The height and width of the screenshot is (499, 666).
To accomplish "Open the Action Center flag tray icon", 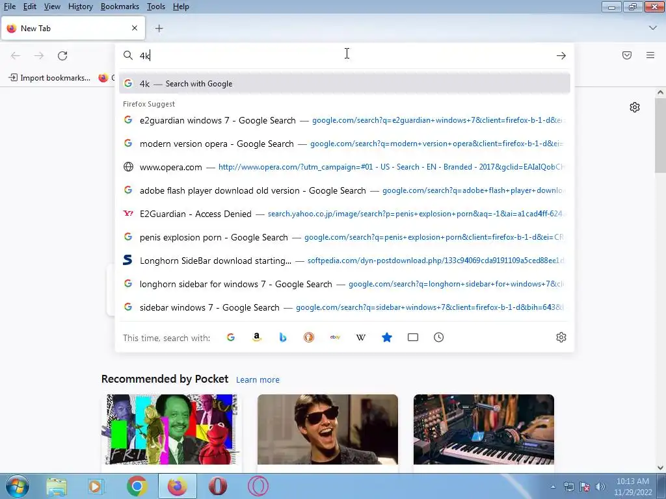I will point(585,487).
